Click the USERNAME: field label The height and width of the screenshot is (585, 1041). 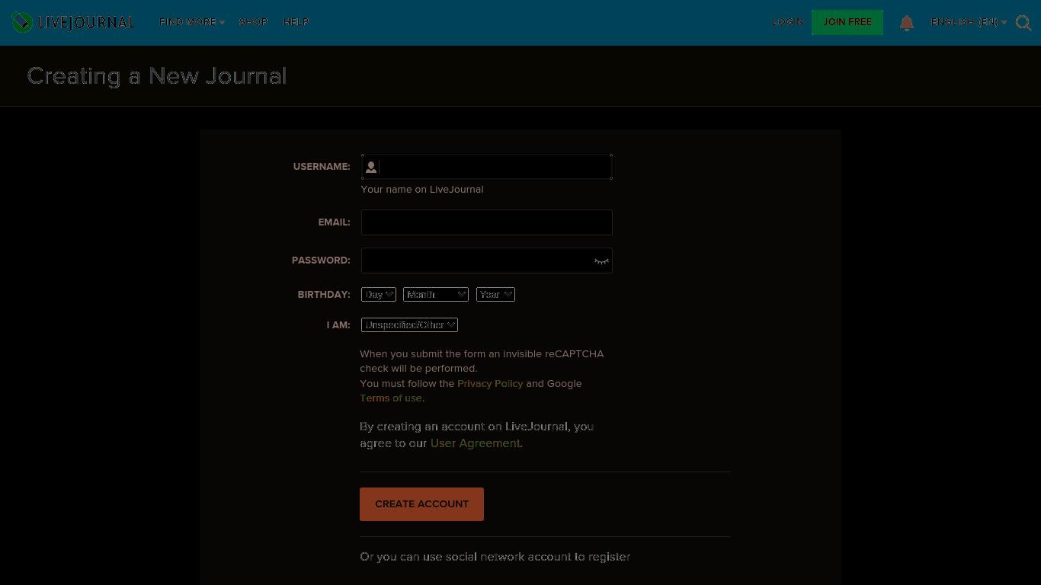click(322, 167)
